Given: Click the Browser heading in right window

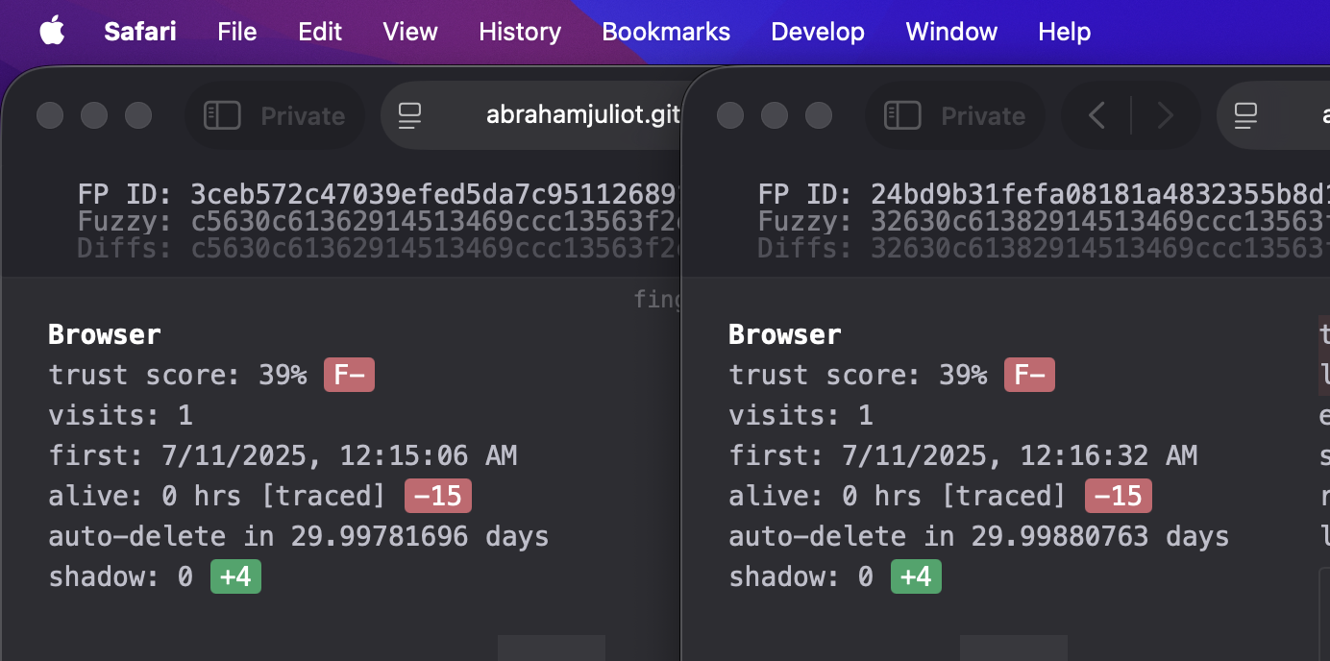Looking at the screenshot, I should coord(785,334).
